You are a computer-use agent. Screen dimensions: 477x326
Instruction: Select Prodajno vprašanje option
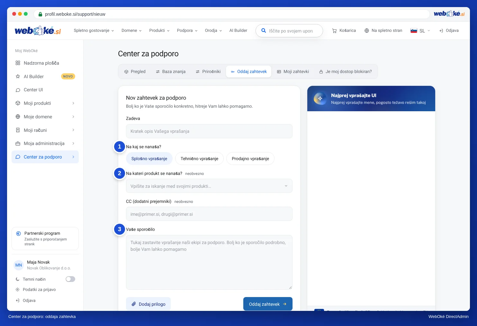pos(250,158)
